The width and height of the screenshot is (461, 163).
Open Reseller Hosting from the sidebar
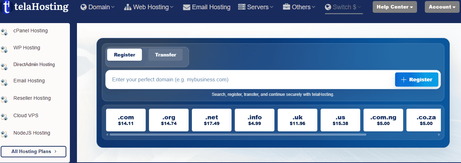(x=32, y=98)
